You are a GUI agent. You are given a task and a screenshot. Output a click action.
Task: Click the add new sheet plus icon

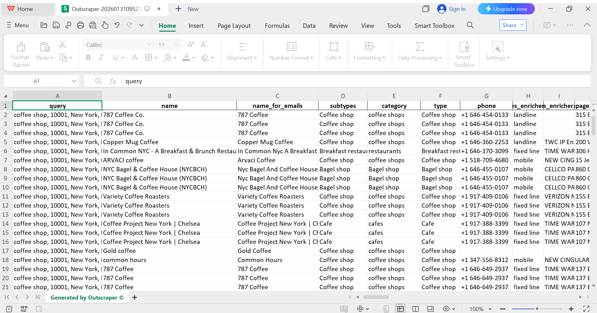[135, 297]
